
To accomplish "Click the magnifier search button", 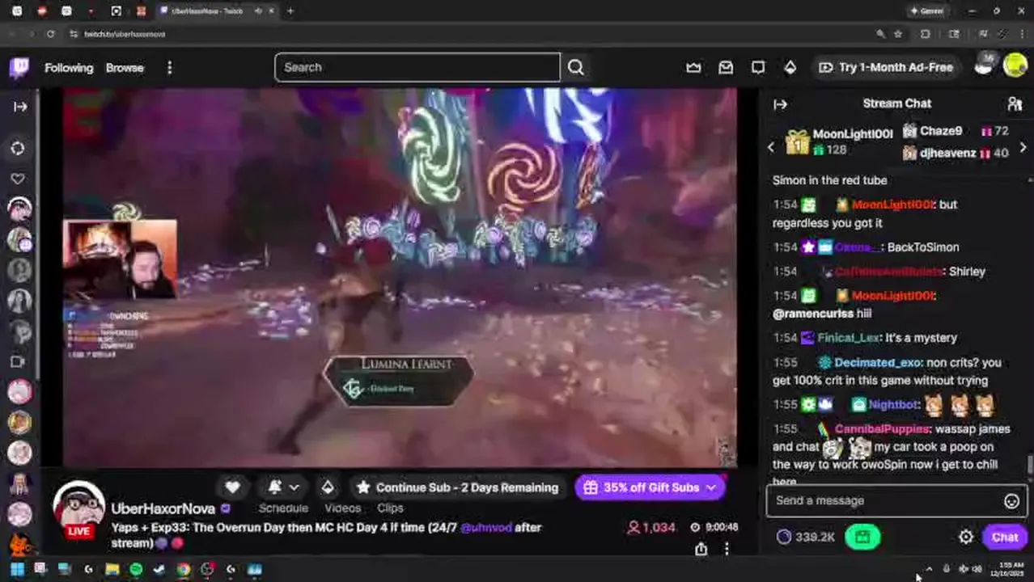I will click(575, 67).
